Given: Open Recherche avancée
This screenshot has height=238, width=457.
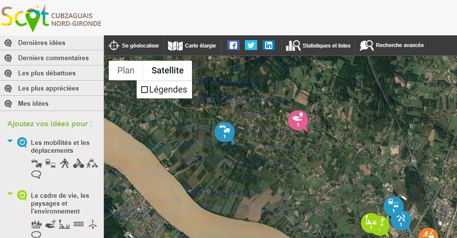Looking at the screenshot, I should [x=391, y=46].
